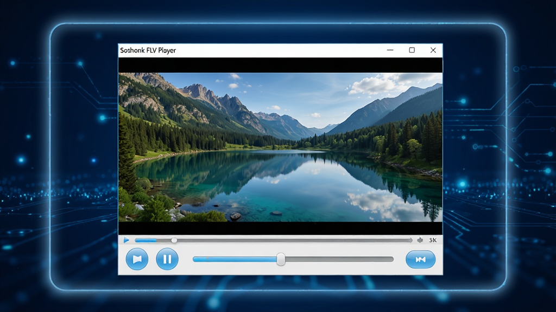Image resolution: width=556 pixels, height=312 pixels.
Task: Minimize the FLV Player window
Action: click(x=390, y=50)
